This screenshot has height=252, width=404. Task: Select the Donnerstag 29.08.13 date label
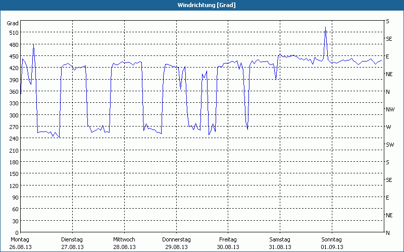(176, 243)
